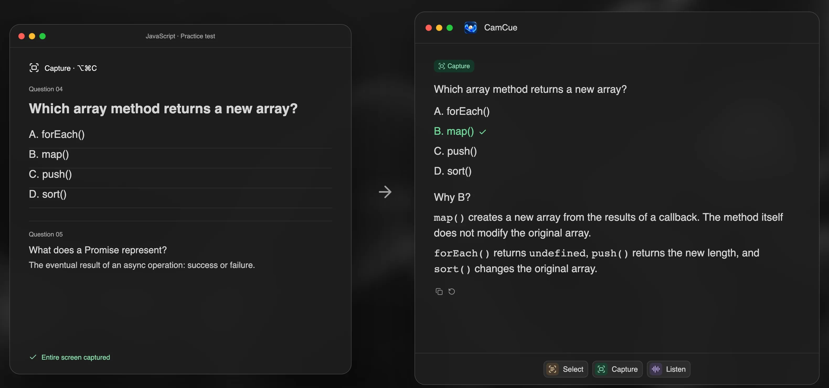
Task: Copy the answer with the copy icon
Action: pyautogui.click(x=439, y=291)
